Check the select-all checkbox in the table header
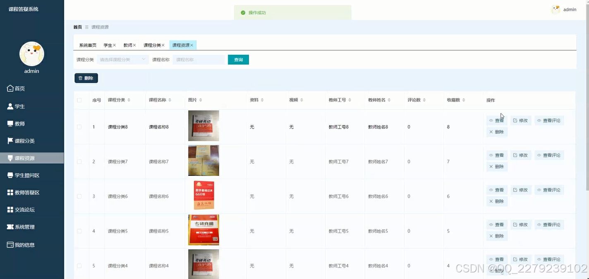Viewport: 589px width, 279px height. coord(79,100)
